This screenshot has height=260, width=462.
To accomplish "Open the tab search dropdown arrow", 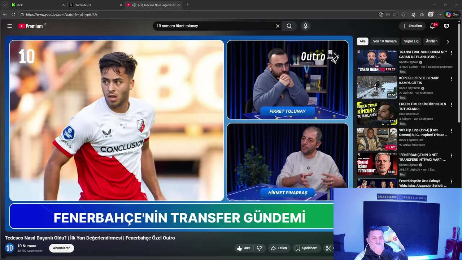I will tap(5, 5).
